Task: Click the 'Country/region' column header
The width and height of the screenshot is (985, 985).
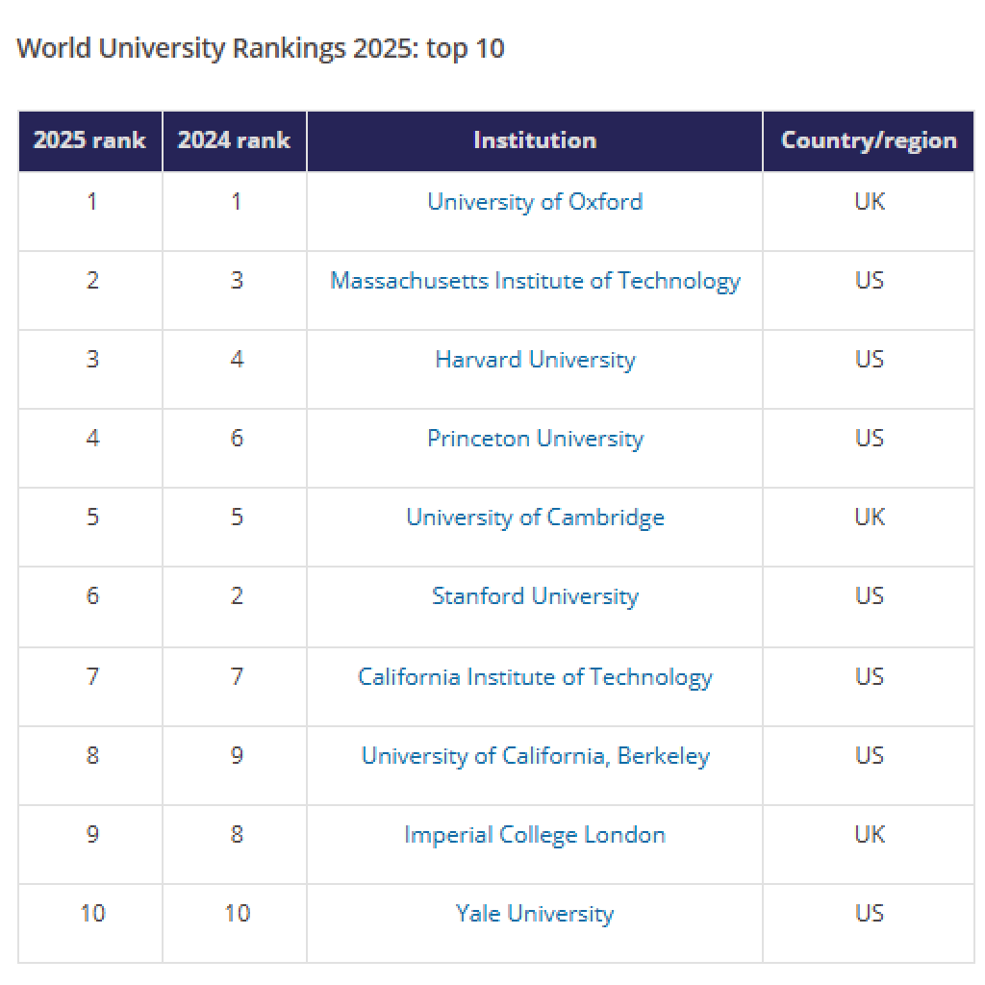Action: click(x=869, y=140)
